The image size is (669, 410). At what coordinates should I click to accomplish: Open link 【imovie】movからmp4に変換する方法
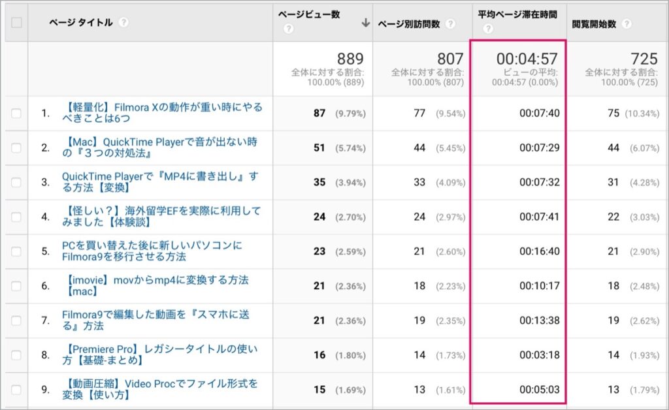pos(155,285)
